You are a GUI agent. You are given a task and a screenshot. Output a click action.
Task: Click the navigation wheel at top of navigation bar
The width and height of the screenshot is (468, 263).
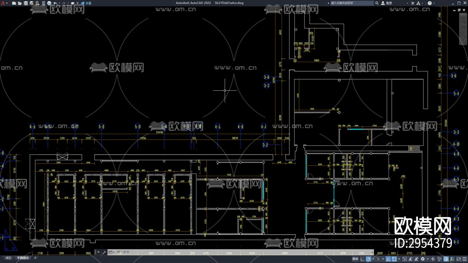click(x=463, y=20)
